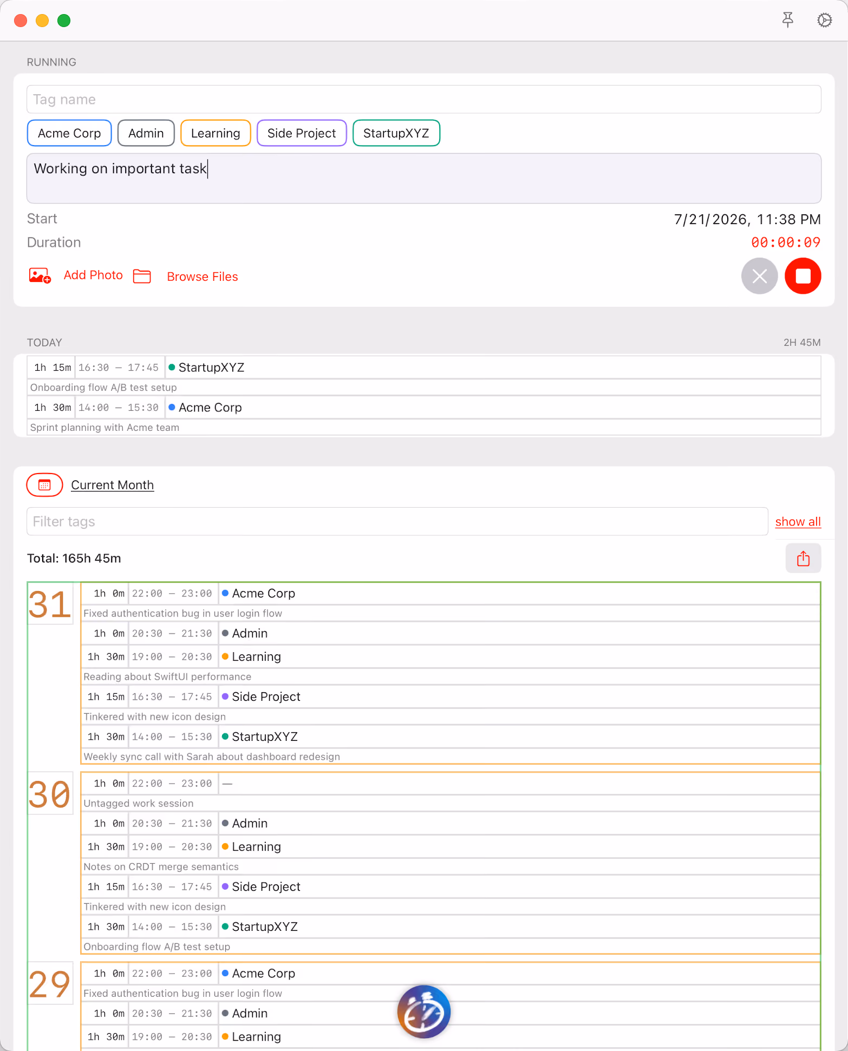The height and width of the screenshot is (1051, 848).
Task: Select the day 30 header
Action: (x=50, y=794)
